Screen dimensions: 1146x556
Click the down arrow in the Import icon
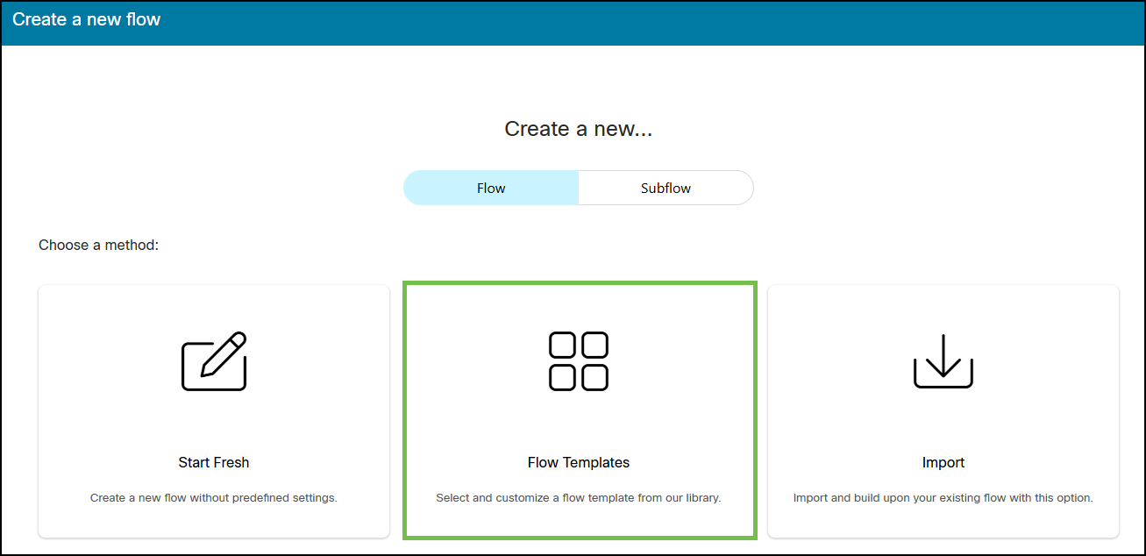(943, 355)
